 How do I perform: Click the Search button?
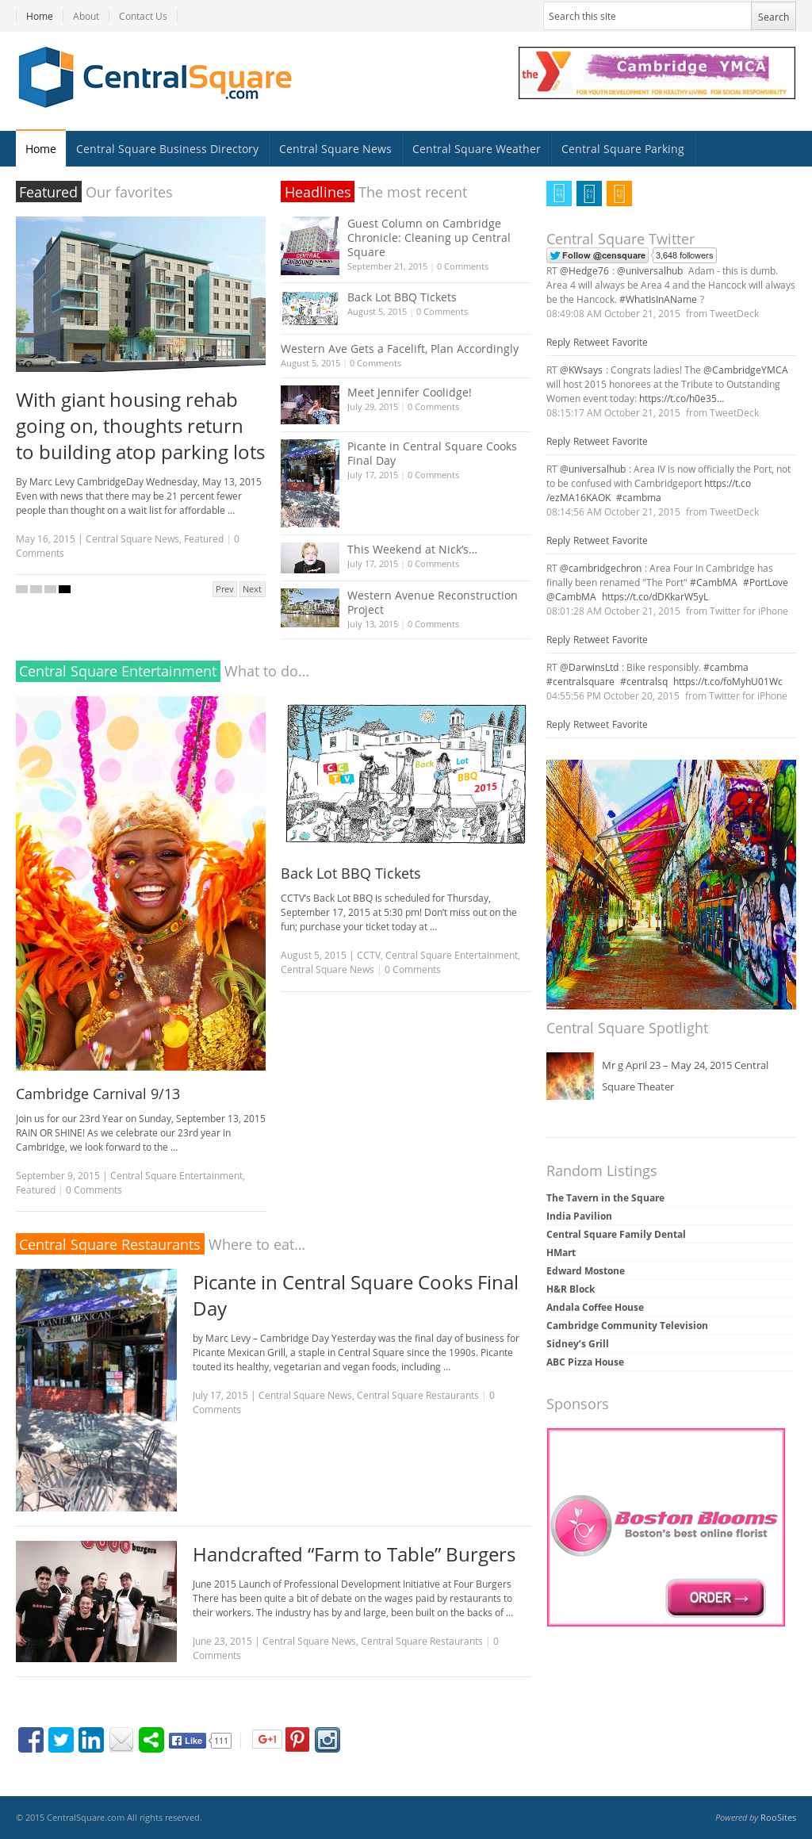coord(773,17)
